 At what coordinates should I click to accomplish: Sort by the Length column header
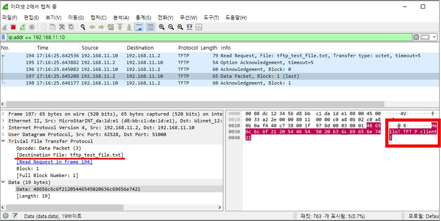pyautogui.click(x=209, y=48)
